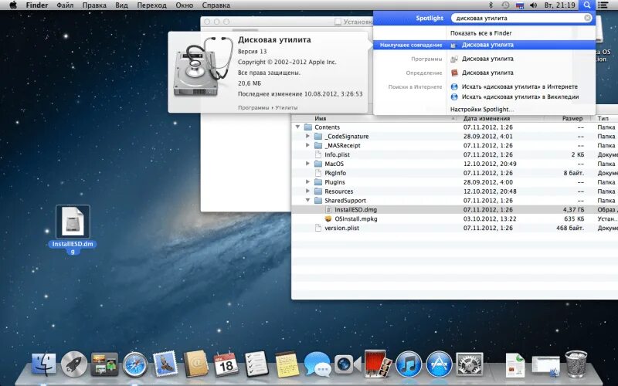Screen dimensions: 618x386
Task: Expand the _CodeSignature folder
Action: 307,137
